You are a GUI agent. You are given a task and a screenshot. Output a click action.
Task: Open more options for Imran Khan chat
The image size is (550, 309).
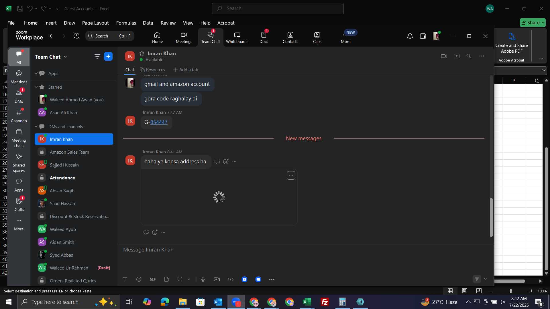tap(482, 56)
